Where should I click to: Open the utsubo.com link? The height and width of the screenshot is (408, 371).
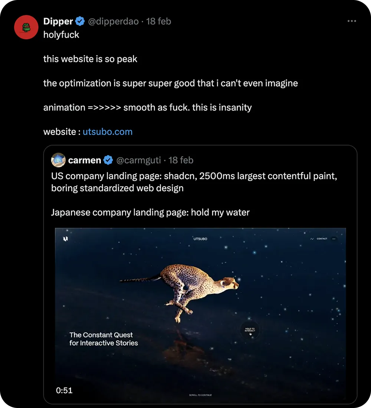point(107,132)
